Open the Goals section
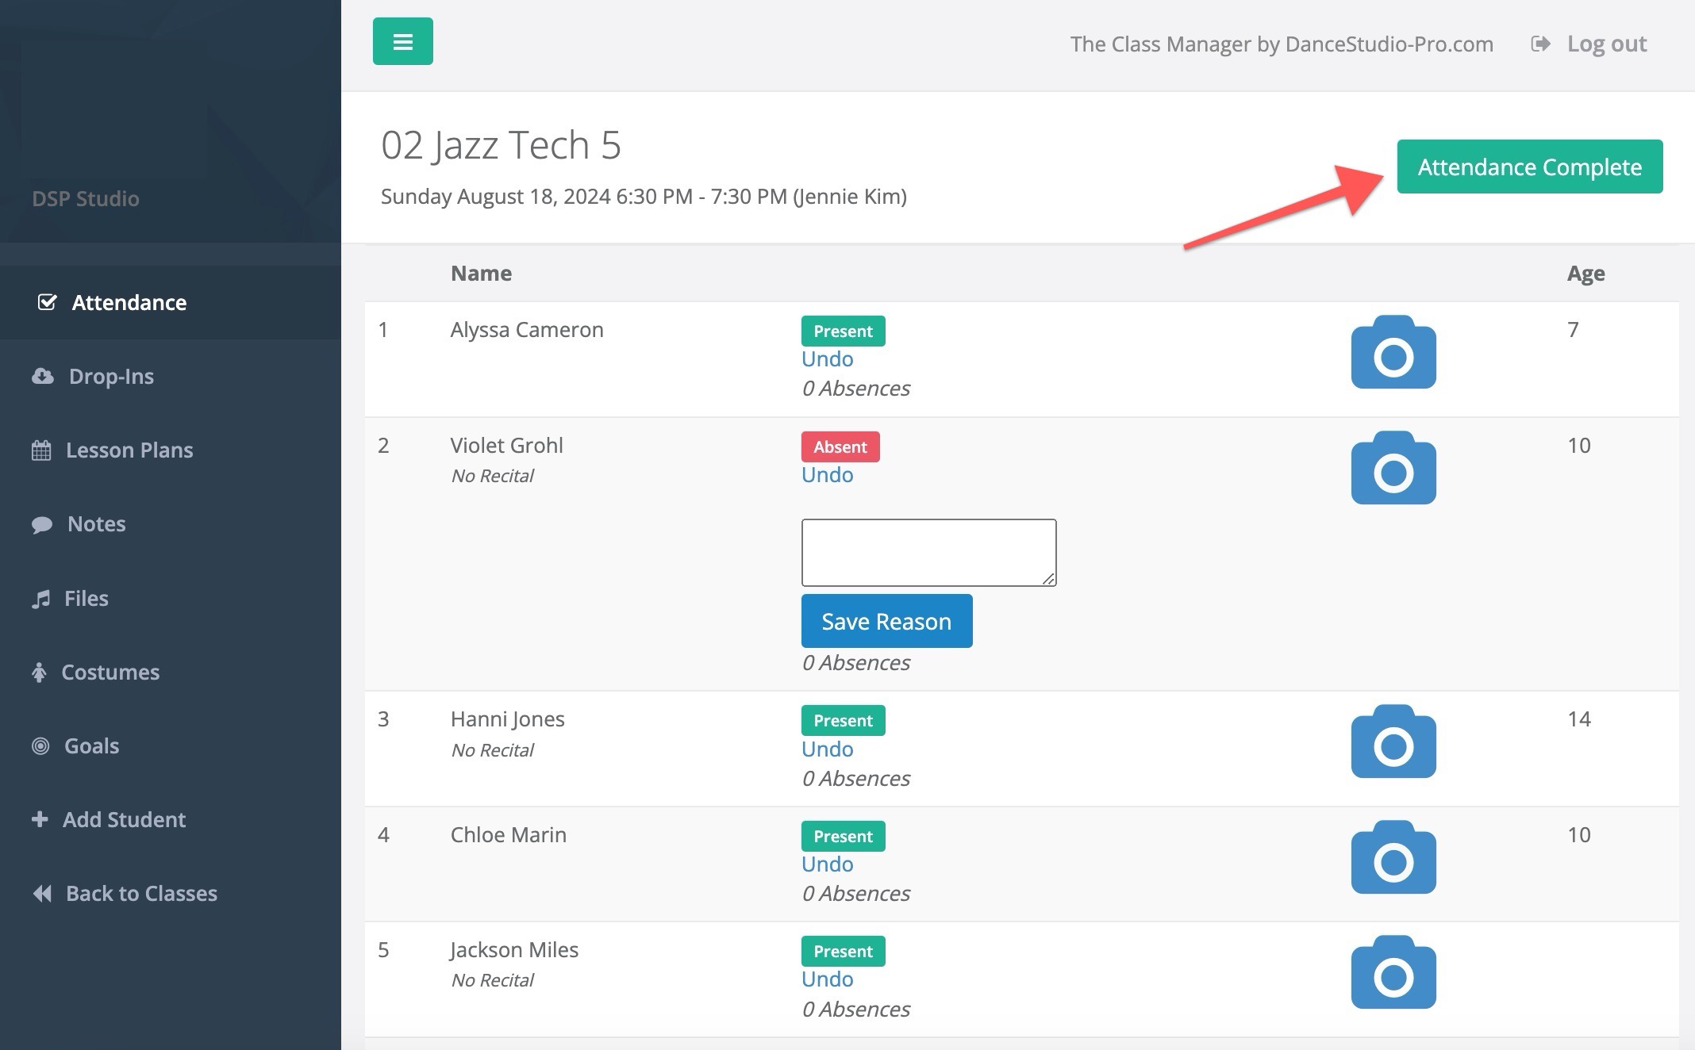 [x=91, y=745]
